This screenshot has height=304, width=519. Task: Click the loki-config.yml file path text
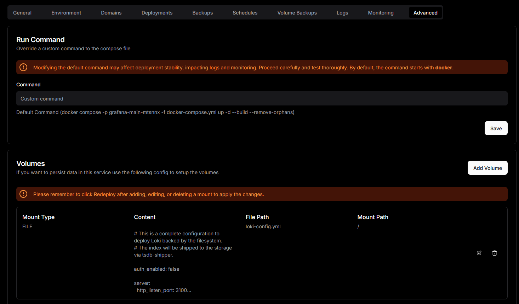point(263,226)
